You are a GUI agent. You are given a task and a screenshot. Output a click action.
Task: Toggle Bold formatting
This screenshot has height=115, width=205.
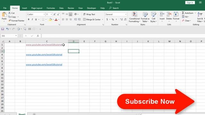pyautogui.click(x=29, y=19)
